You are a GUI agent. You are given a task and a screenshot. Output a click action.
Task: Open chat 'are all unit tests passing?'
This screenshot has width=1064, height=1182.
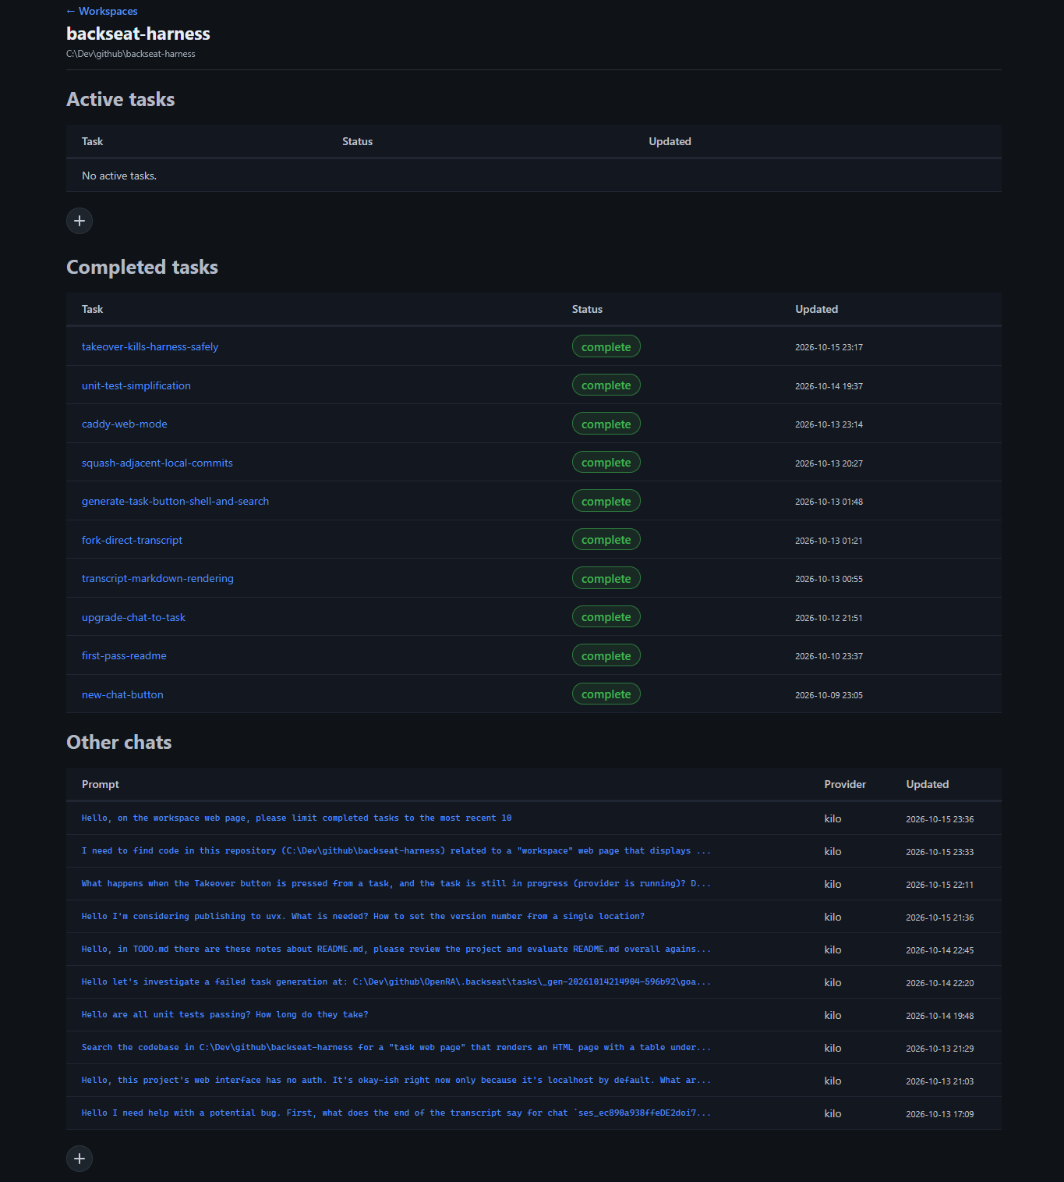224,1014
